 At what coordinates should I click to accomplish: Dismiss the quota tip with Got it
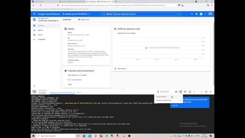pyautogui.click(x=175, y=105)
